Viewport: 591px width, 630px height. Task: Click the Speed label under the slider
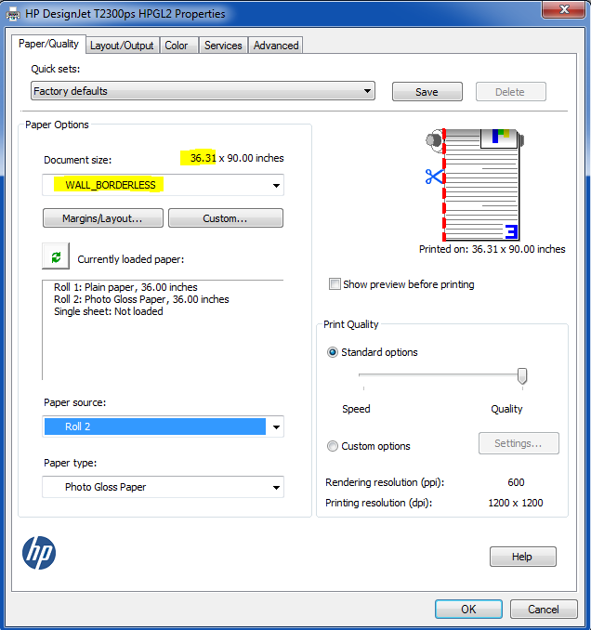click(356, 409)
